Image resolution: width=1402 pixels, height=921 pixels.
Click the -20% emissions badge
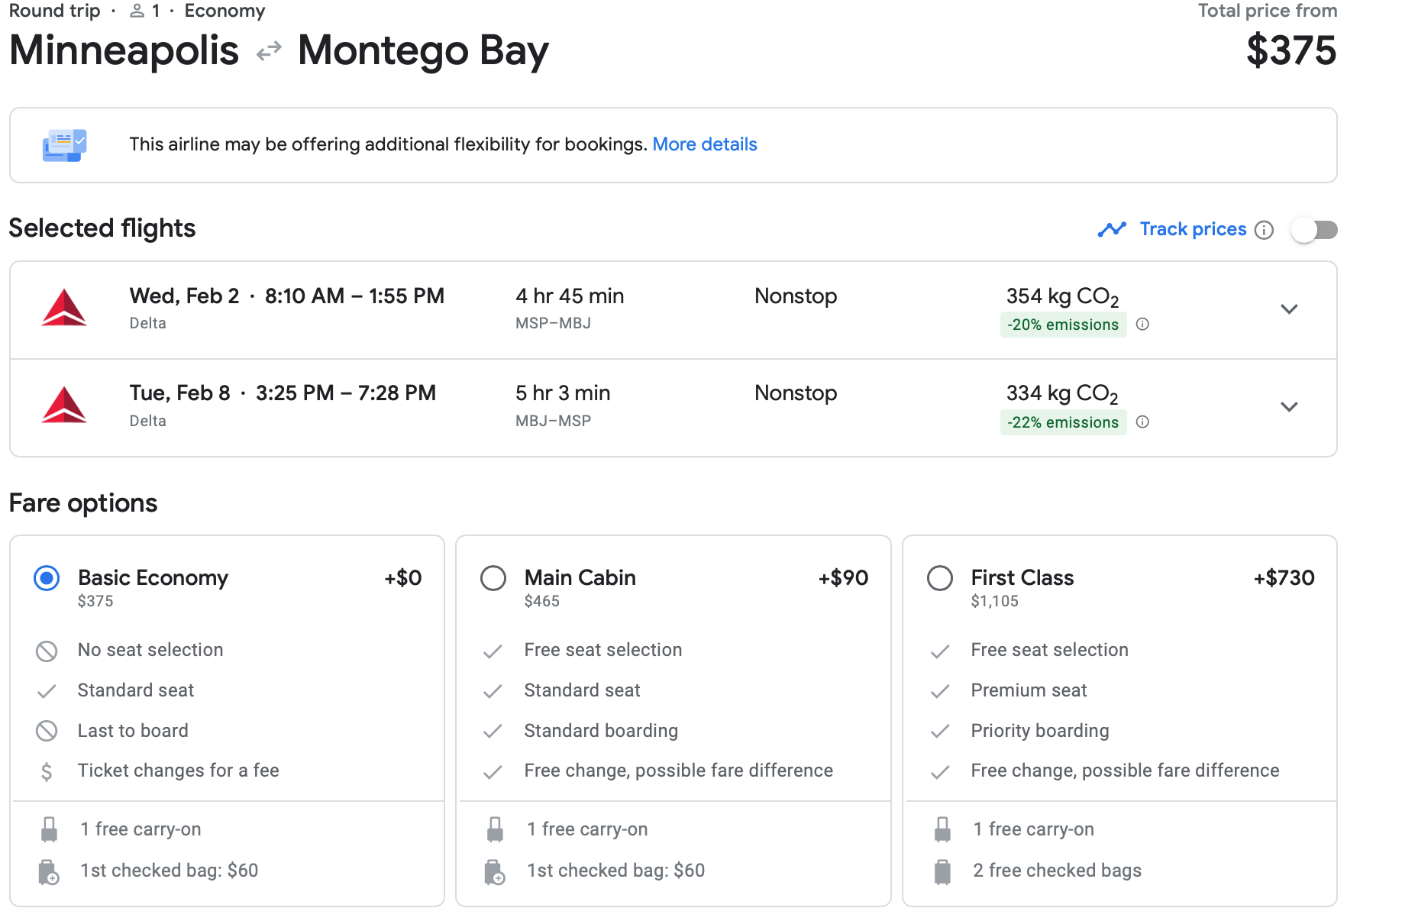point(1062,325)
